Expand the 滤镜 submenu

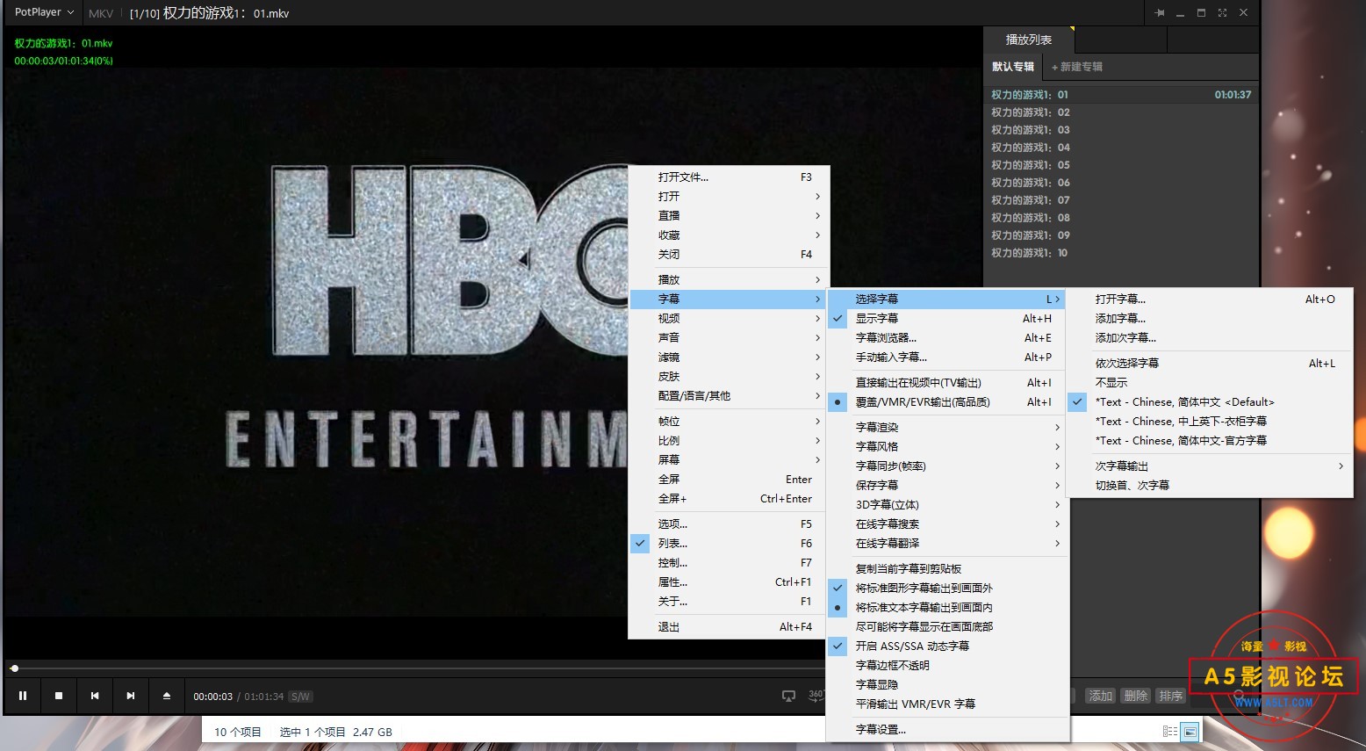tap(729, 357)
